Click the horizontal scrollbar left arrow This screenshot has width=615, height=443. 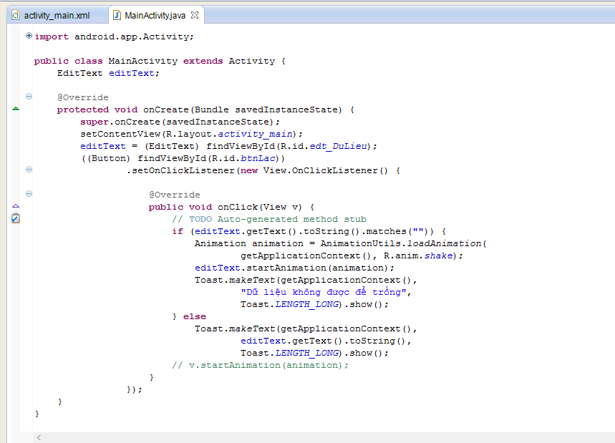point(39,437)
